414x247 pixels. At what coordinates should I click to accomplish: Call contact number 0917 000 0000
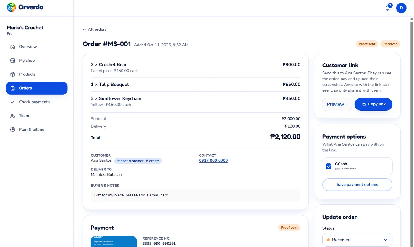click(214, 160)
